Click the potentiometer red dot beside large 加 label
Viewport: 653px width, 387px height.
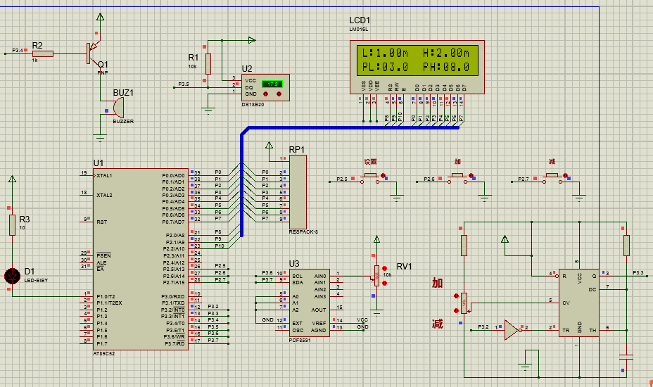click(457, 295)
